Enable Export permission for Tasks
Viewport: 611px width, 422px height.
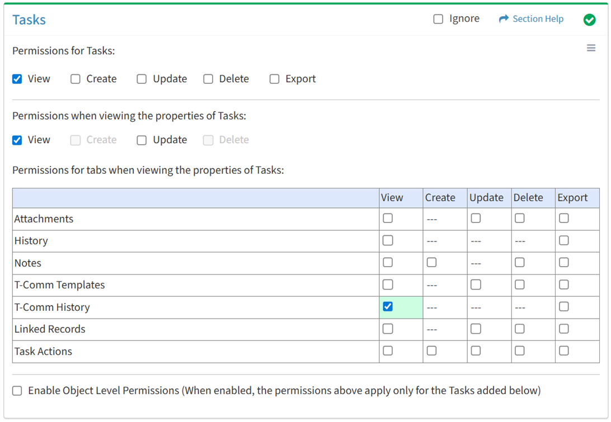pos(274,79)
